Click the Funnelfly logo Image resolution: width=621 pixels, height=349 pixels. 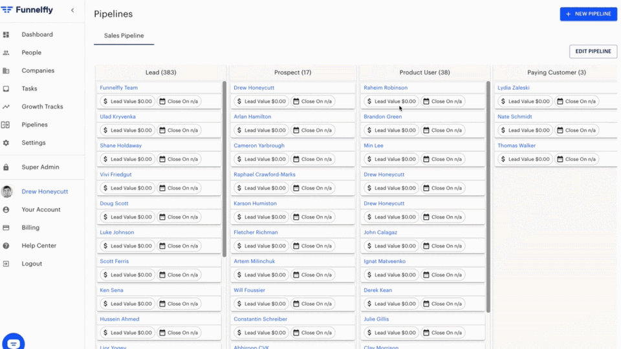[27, 10]
